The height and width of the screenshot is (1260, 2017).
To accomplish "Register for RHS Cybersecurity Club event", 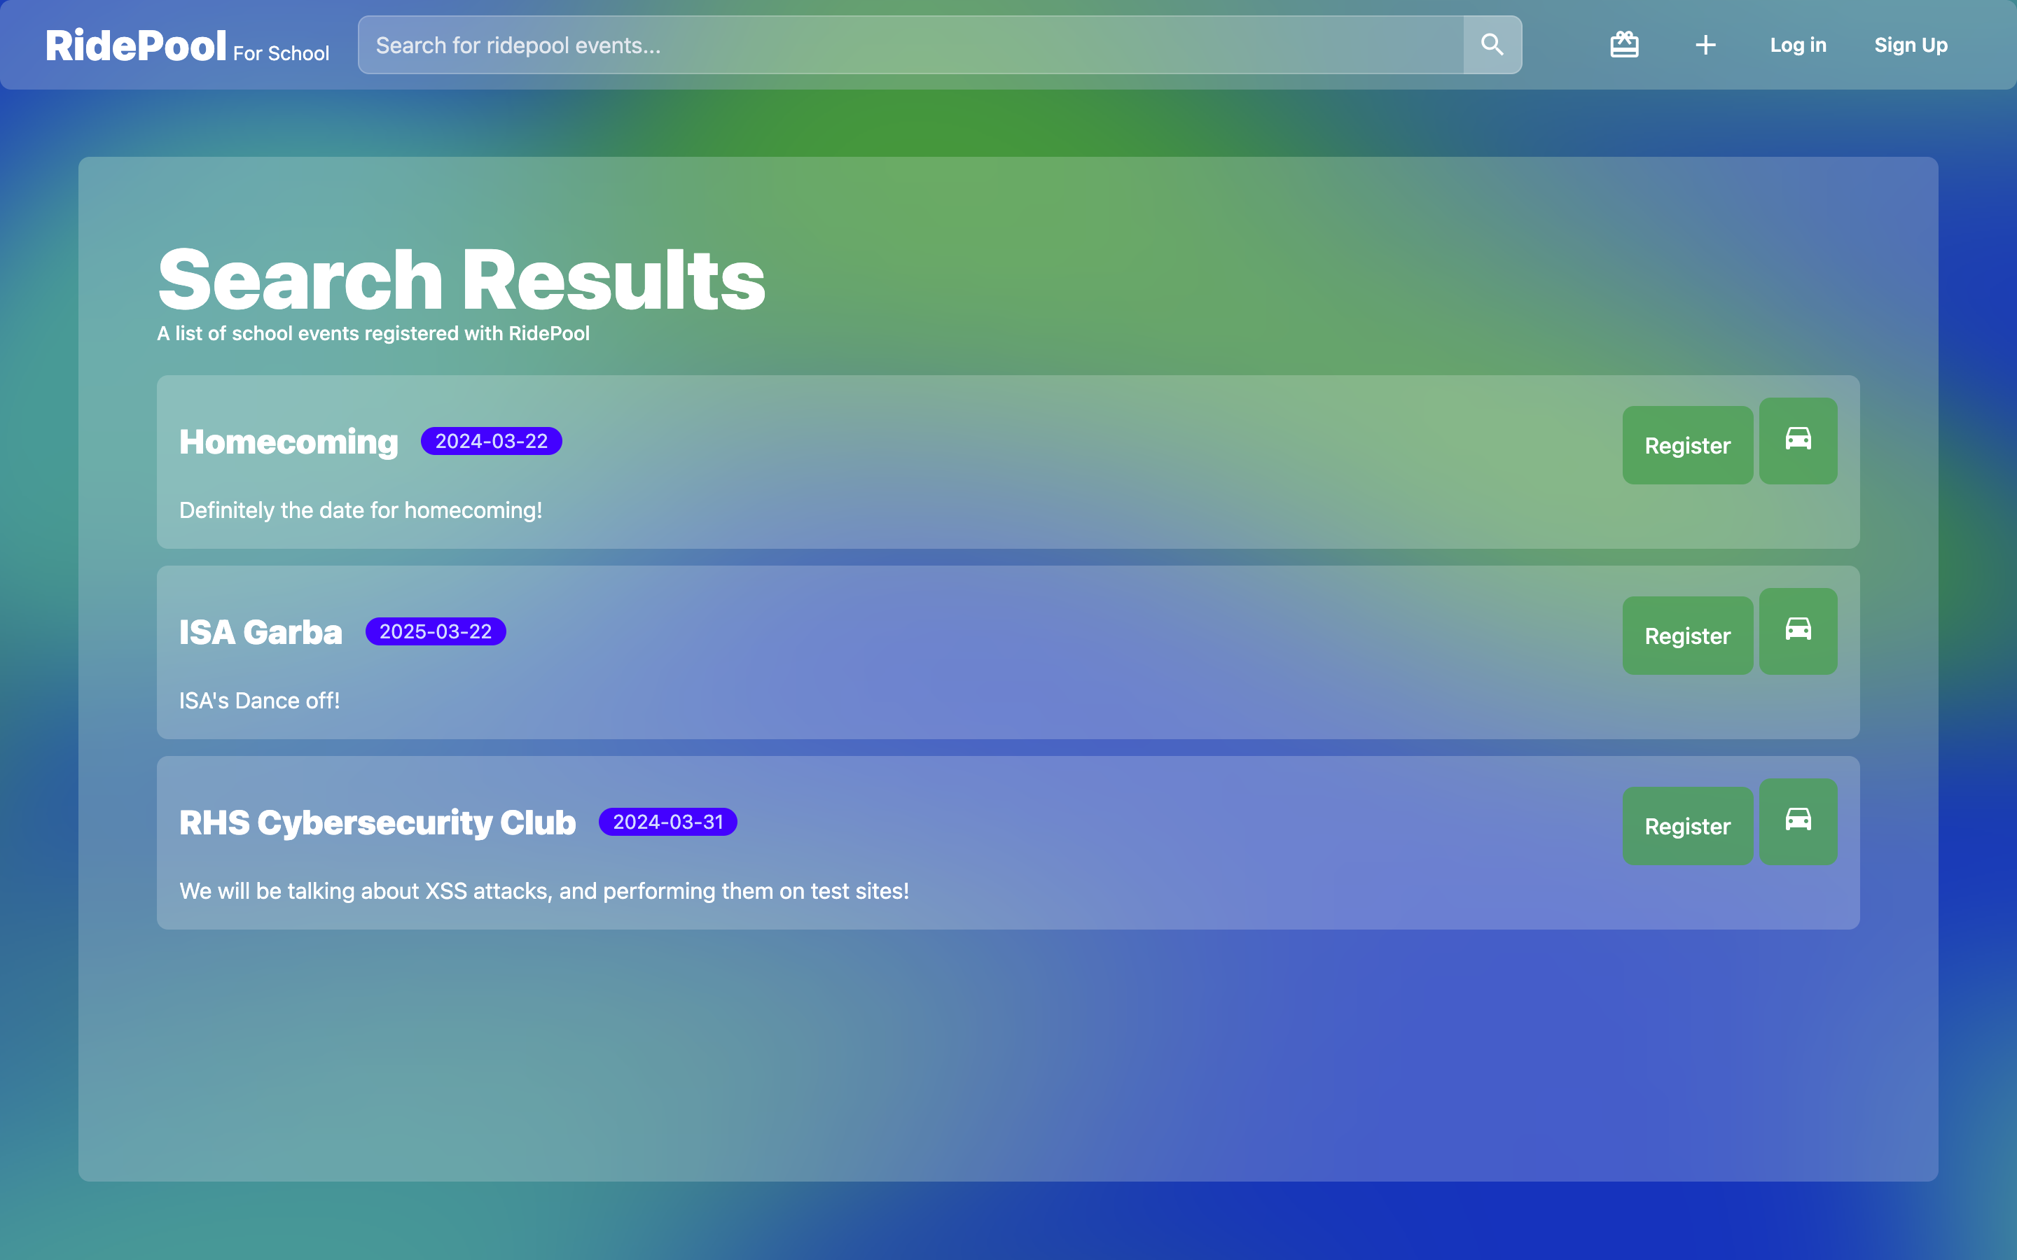I will [1687, 826].
